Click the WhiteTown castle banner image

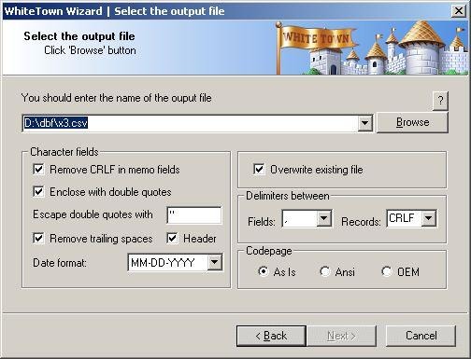tap(372, 48)
